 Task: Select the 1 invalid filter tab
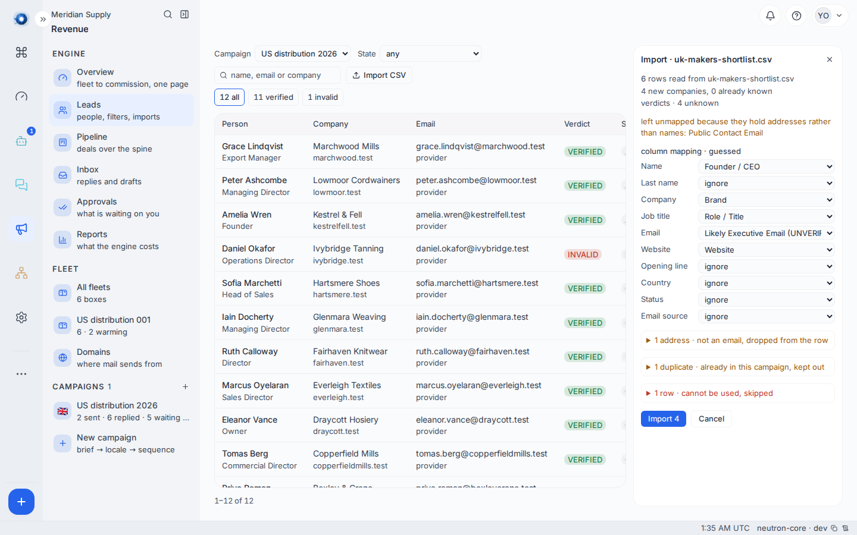(323, 97)
